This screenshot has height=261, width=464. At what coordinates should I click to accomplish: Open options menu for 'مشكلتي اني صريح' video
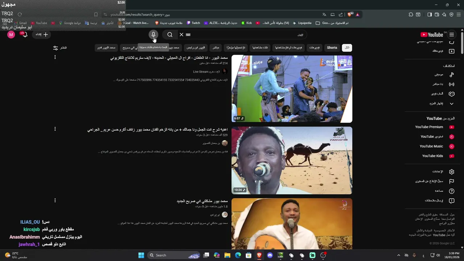pyautogui.click(x=55, y=200)
